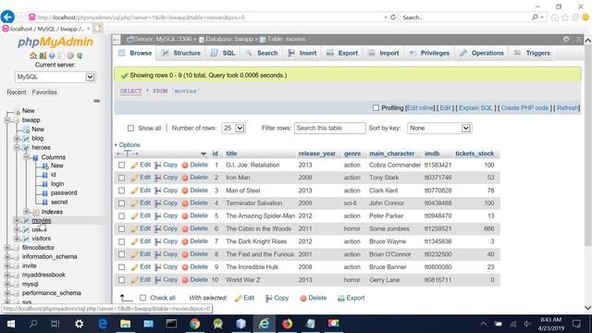Switch to the Structure tab
Viewport: 592px width, 333px height.
tap(181, 54)
